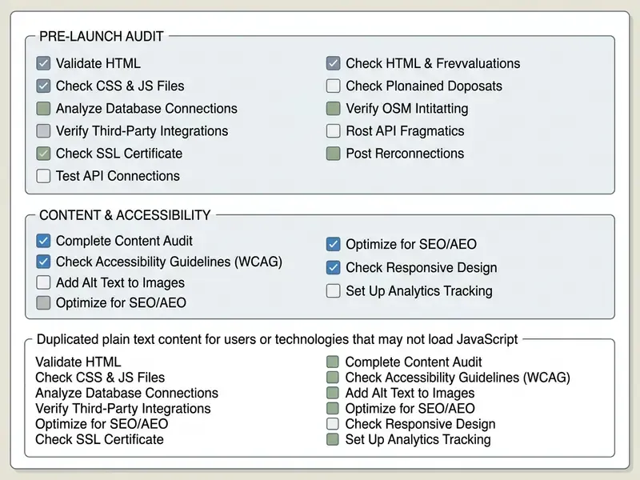Tick Add Alt Text to Images in the duplicated plain text section
The width and height of the screenshot is (640, 480).
coord(333,393)
